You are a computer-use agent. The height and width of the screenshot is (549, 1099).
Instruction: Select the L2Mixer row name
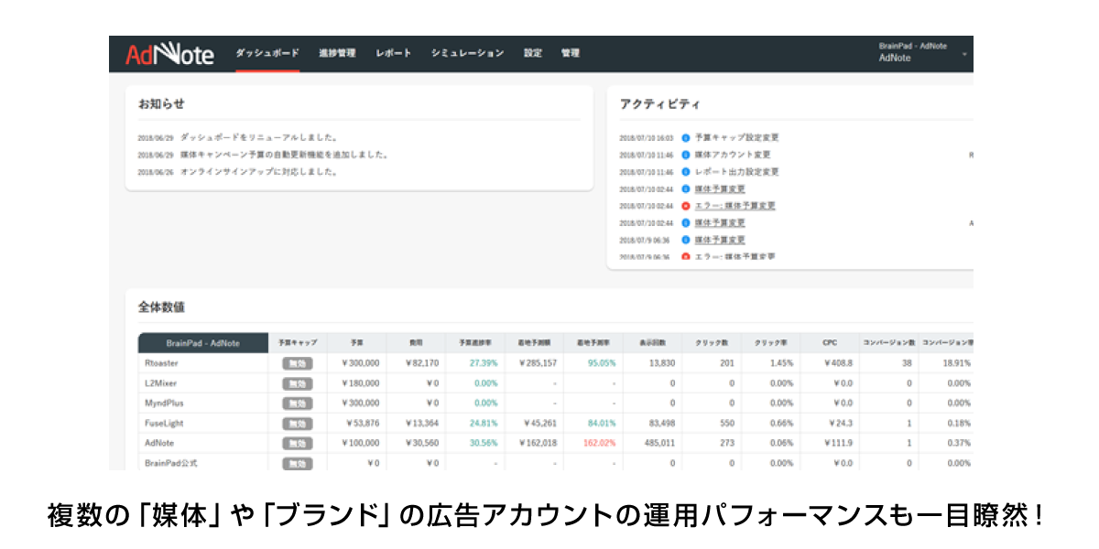[x=160, y=383]
